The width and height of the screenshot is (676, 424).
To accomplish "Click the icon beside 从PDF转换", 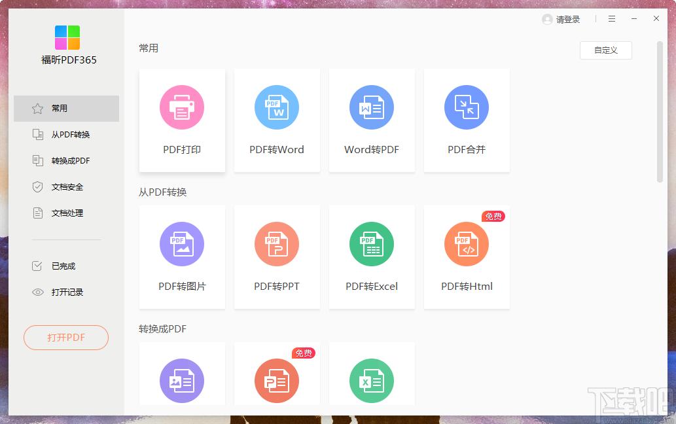I will [37, 134].
